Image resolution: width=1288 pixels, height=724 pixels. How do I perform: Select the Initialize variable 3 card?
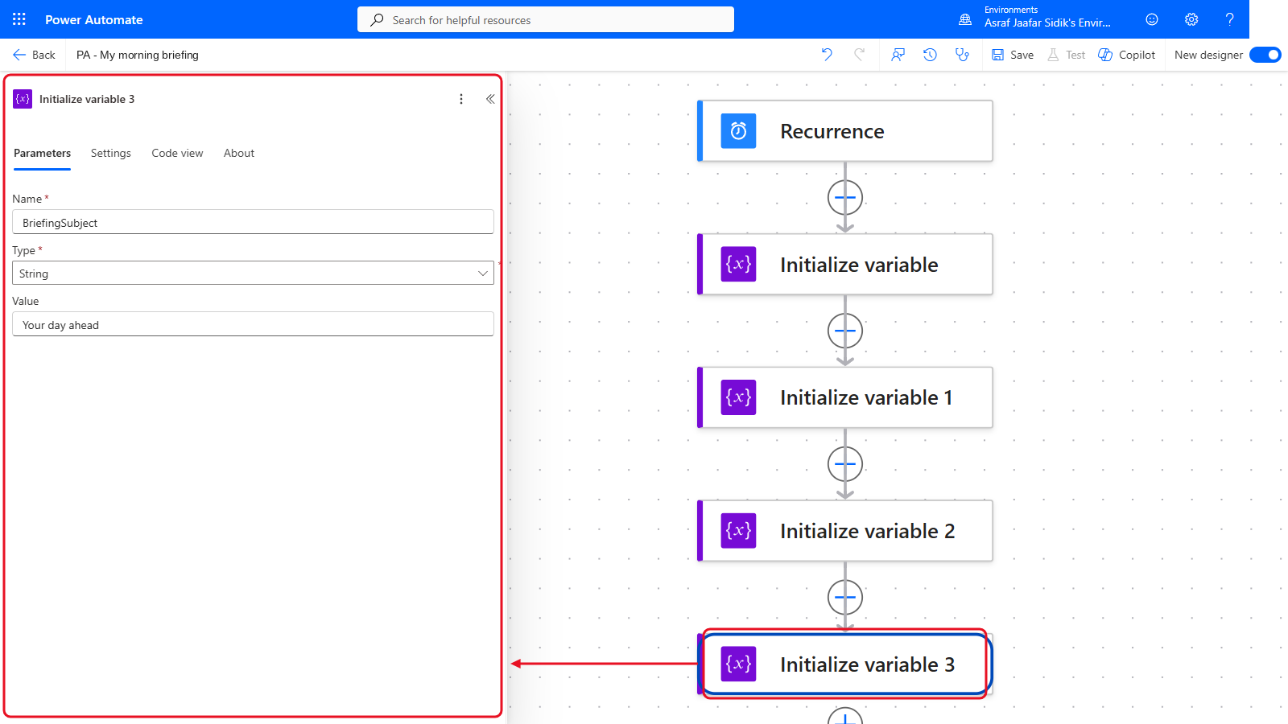tap(845, 664)
